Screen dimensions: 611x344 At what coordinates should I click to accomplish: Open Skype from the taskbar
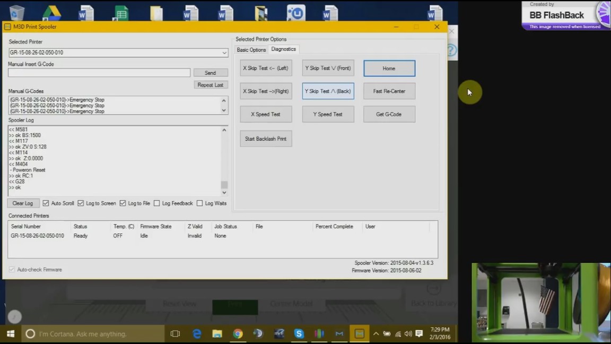[x=299, y=334]
